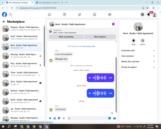Open Anali Studio 1 Bath Apartment chat

[x=22, y=37]
